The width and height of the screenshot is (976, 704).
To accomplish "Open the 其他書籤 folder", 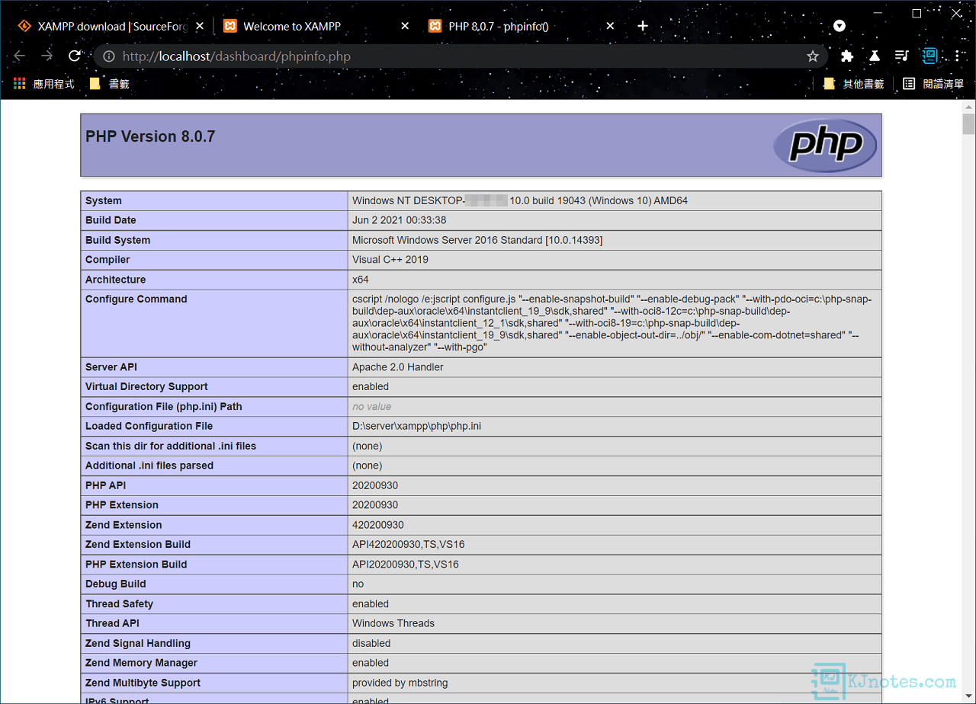I will 854,84.
